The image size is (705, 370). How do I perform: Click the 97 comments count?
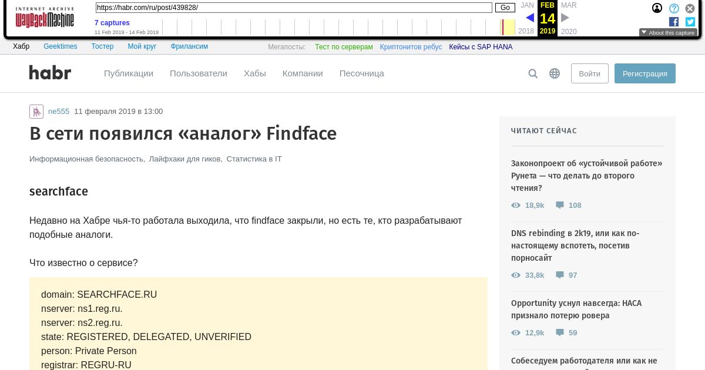[x=573, y=275]
